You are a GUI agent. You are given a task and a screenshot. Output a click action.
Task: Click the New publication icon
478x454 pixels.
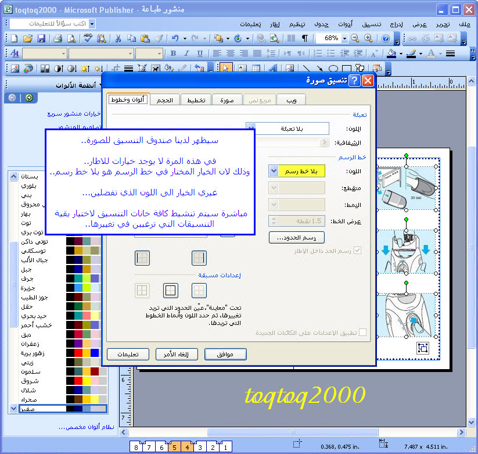[x=14, y=38]
